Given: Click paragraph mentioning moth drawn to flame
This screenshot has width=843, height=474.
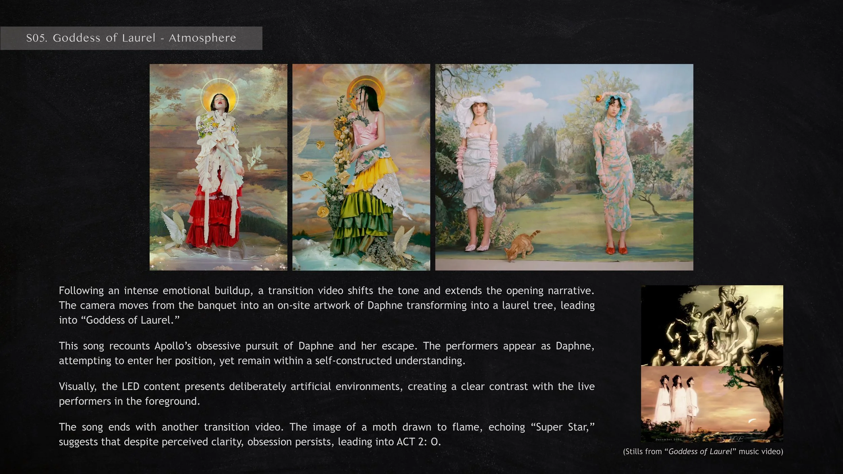Looking at the screenshot, I should coord(326,434).
